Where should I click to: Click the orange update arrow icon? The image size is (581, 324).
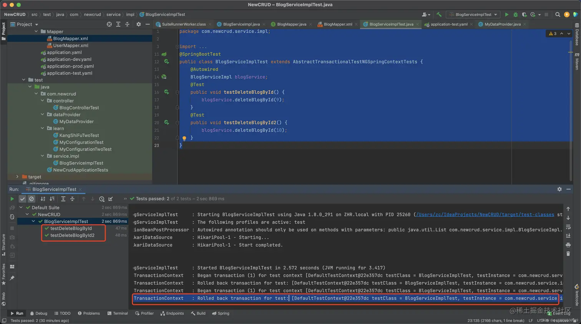(x=567, y=15)
